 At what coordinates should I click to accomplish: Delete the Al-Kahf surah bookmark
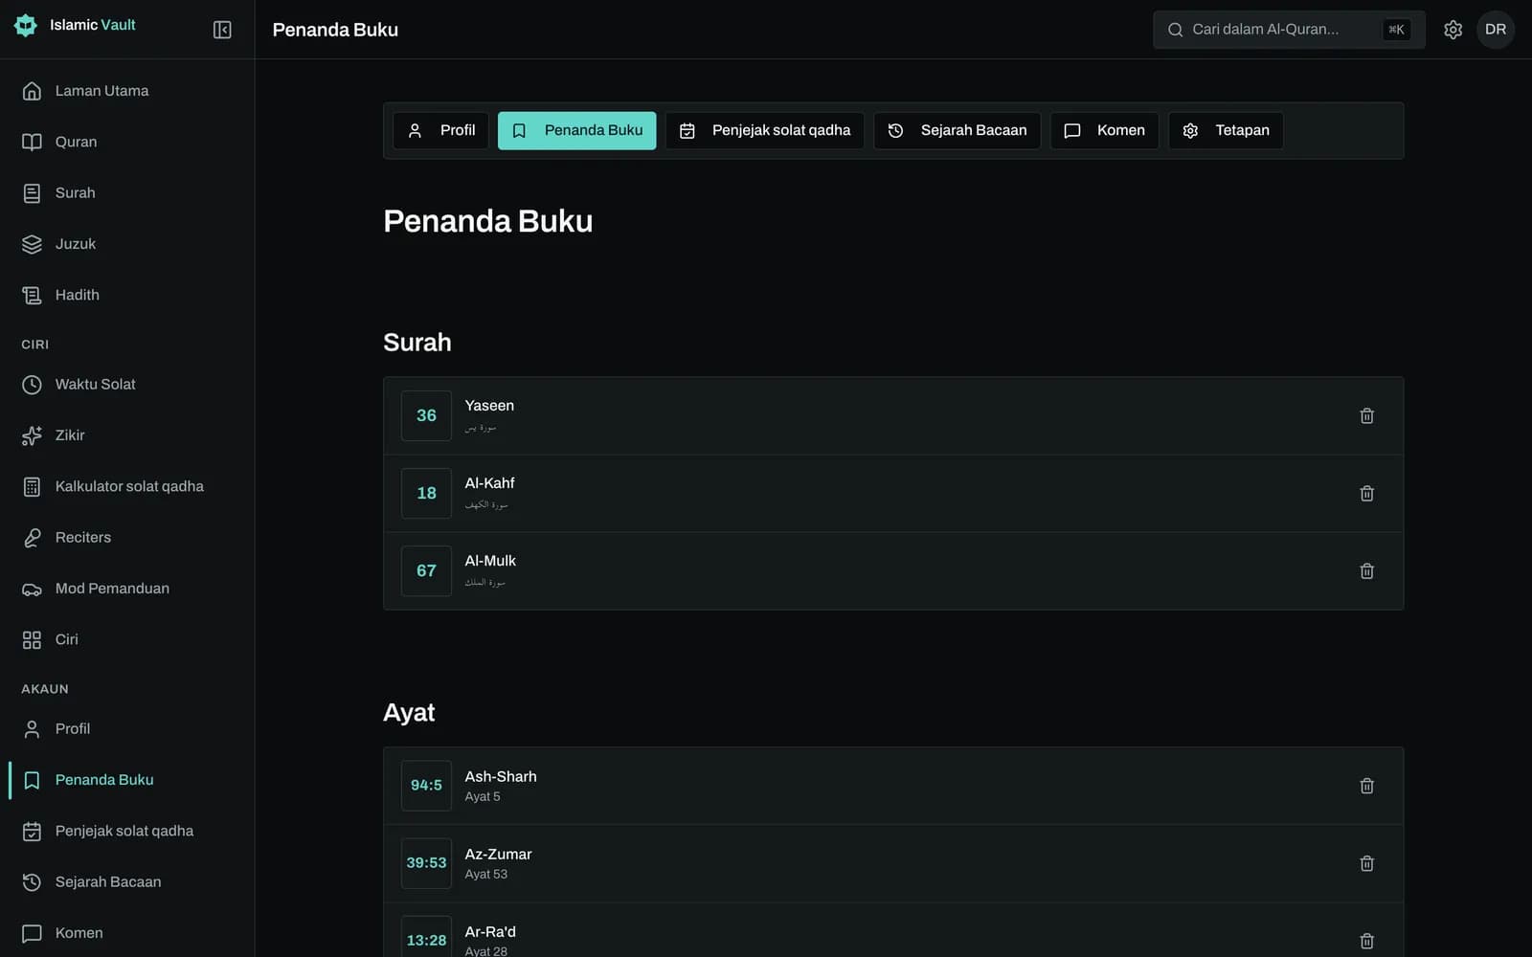tap(1366, 493)
